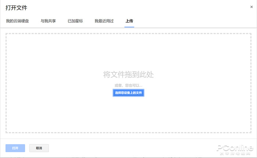Close the 打开文件 dialog with ×
This screenshot has height=158, width=257.
click(x=251, y=7)
